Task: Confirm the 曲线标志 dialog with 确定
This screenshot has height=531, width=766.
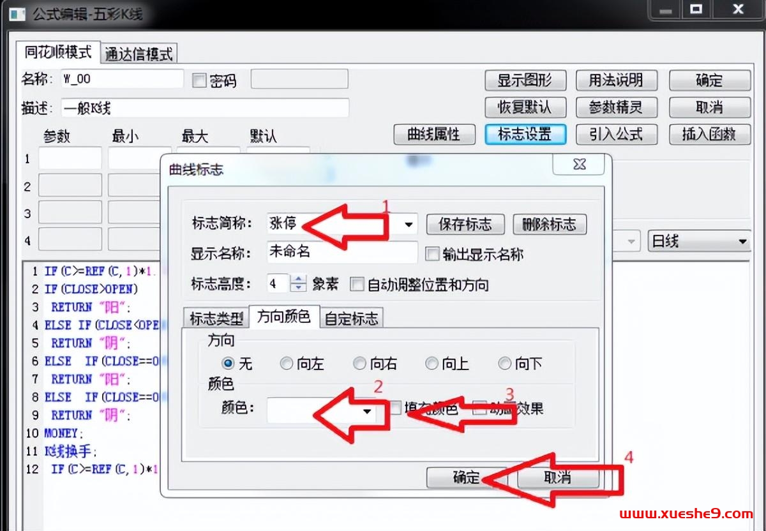Action: (467, 478)
